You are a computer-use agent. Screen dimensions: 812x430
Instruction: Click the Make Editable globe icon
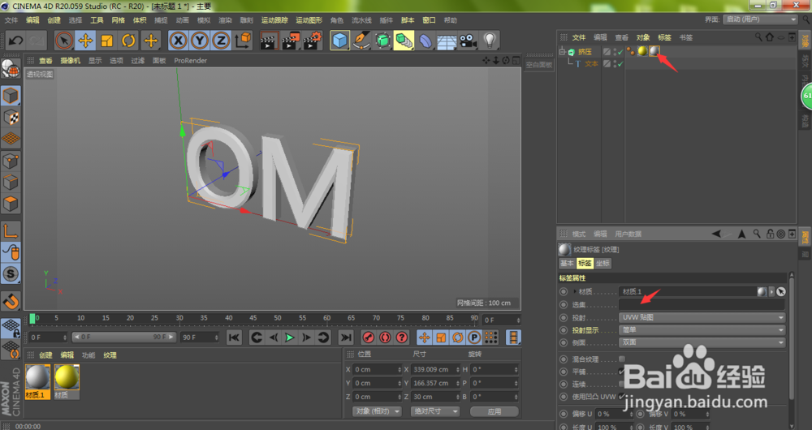point(10,69)
